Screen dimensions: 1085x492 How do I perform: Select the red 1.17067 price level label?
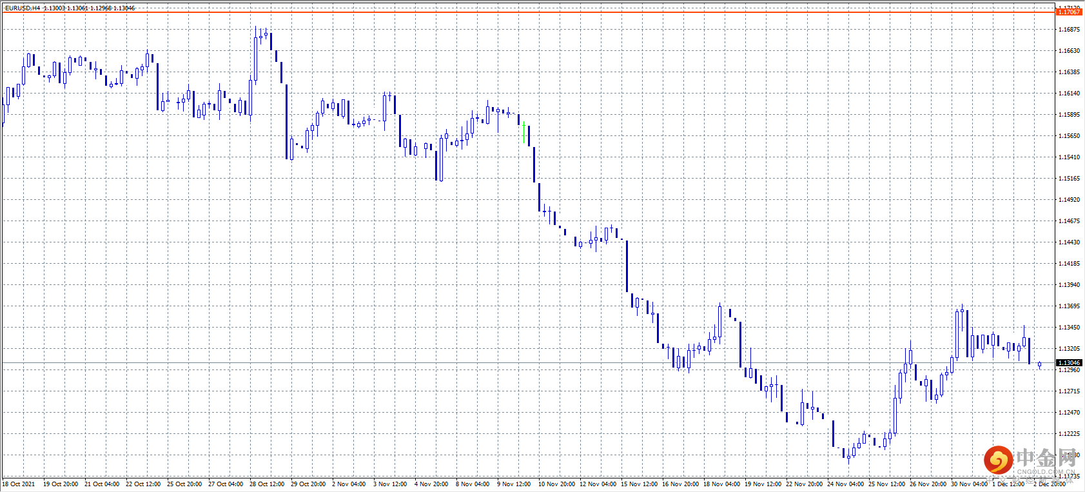click(1069, 12)
